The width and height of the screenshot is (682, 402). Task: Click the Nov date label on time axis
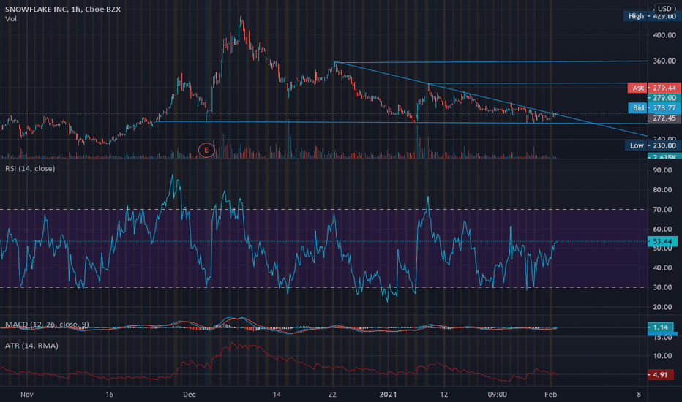[27, 395]
